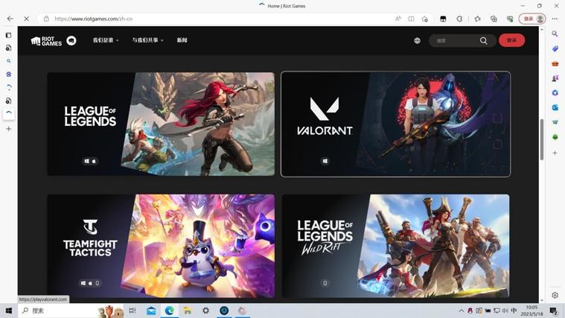Add a sidebar app with the plus icon
This screenshot has width=565, height=318.
click(555, 153)
